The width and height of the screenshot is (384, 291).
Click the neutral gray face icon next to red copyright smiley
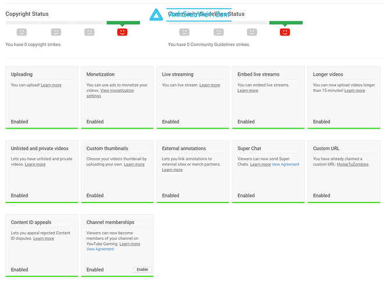[89, 32]
